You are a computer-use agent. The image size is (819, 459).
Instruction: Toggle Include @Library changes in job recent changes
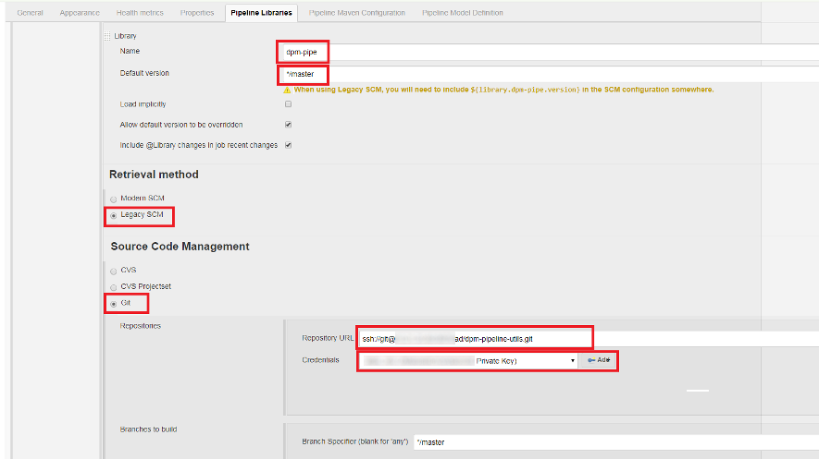(x=288, y=145)
